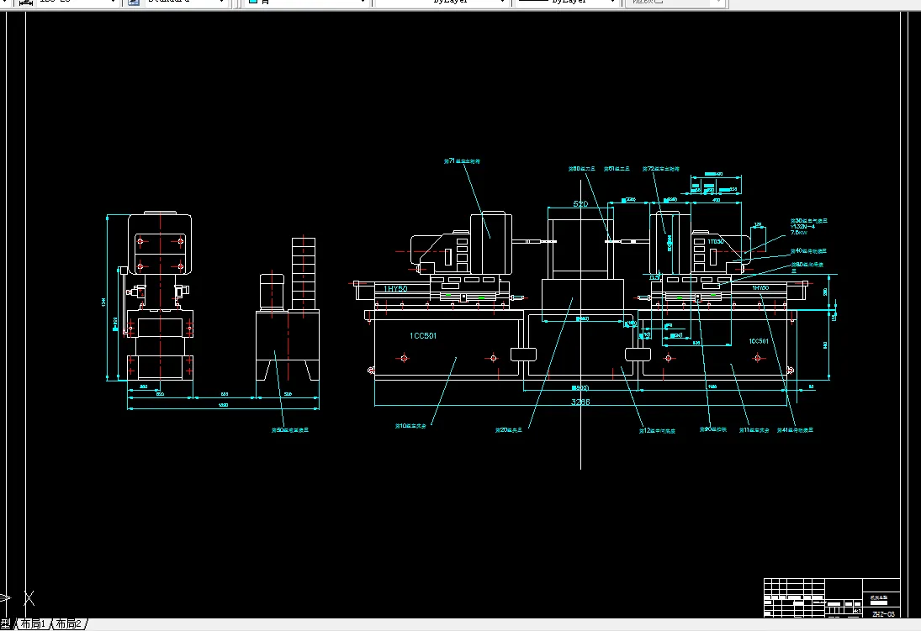Select the 第41 leader annotation text

(x=796, y=429)
